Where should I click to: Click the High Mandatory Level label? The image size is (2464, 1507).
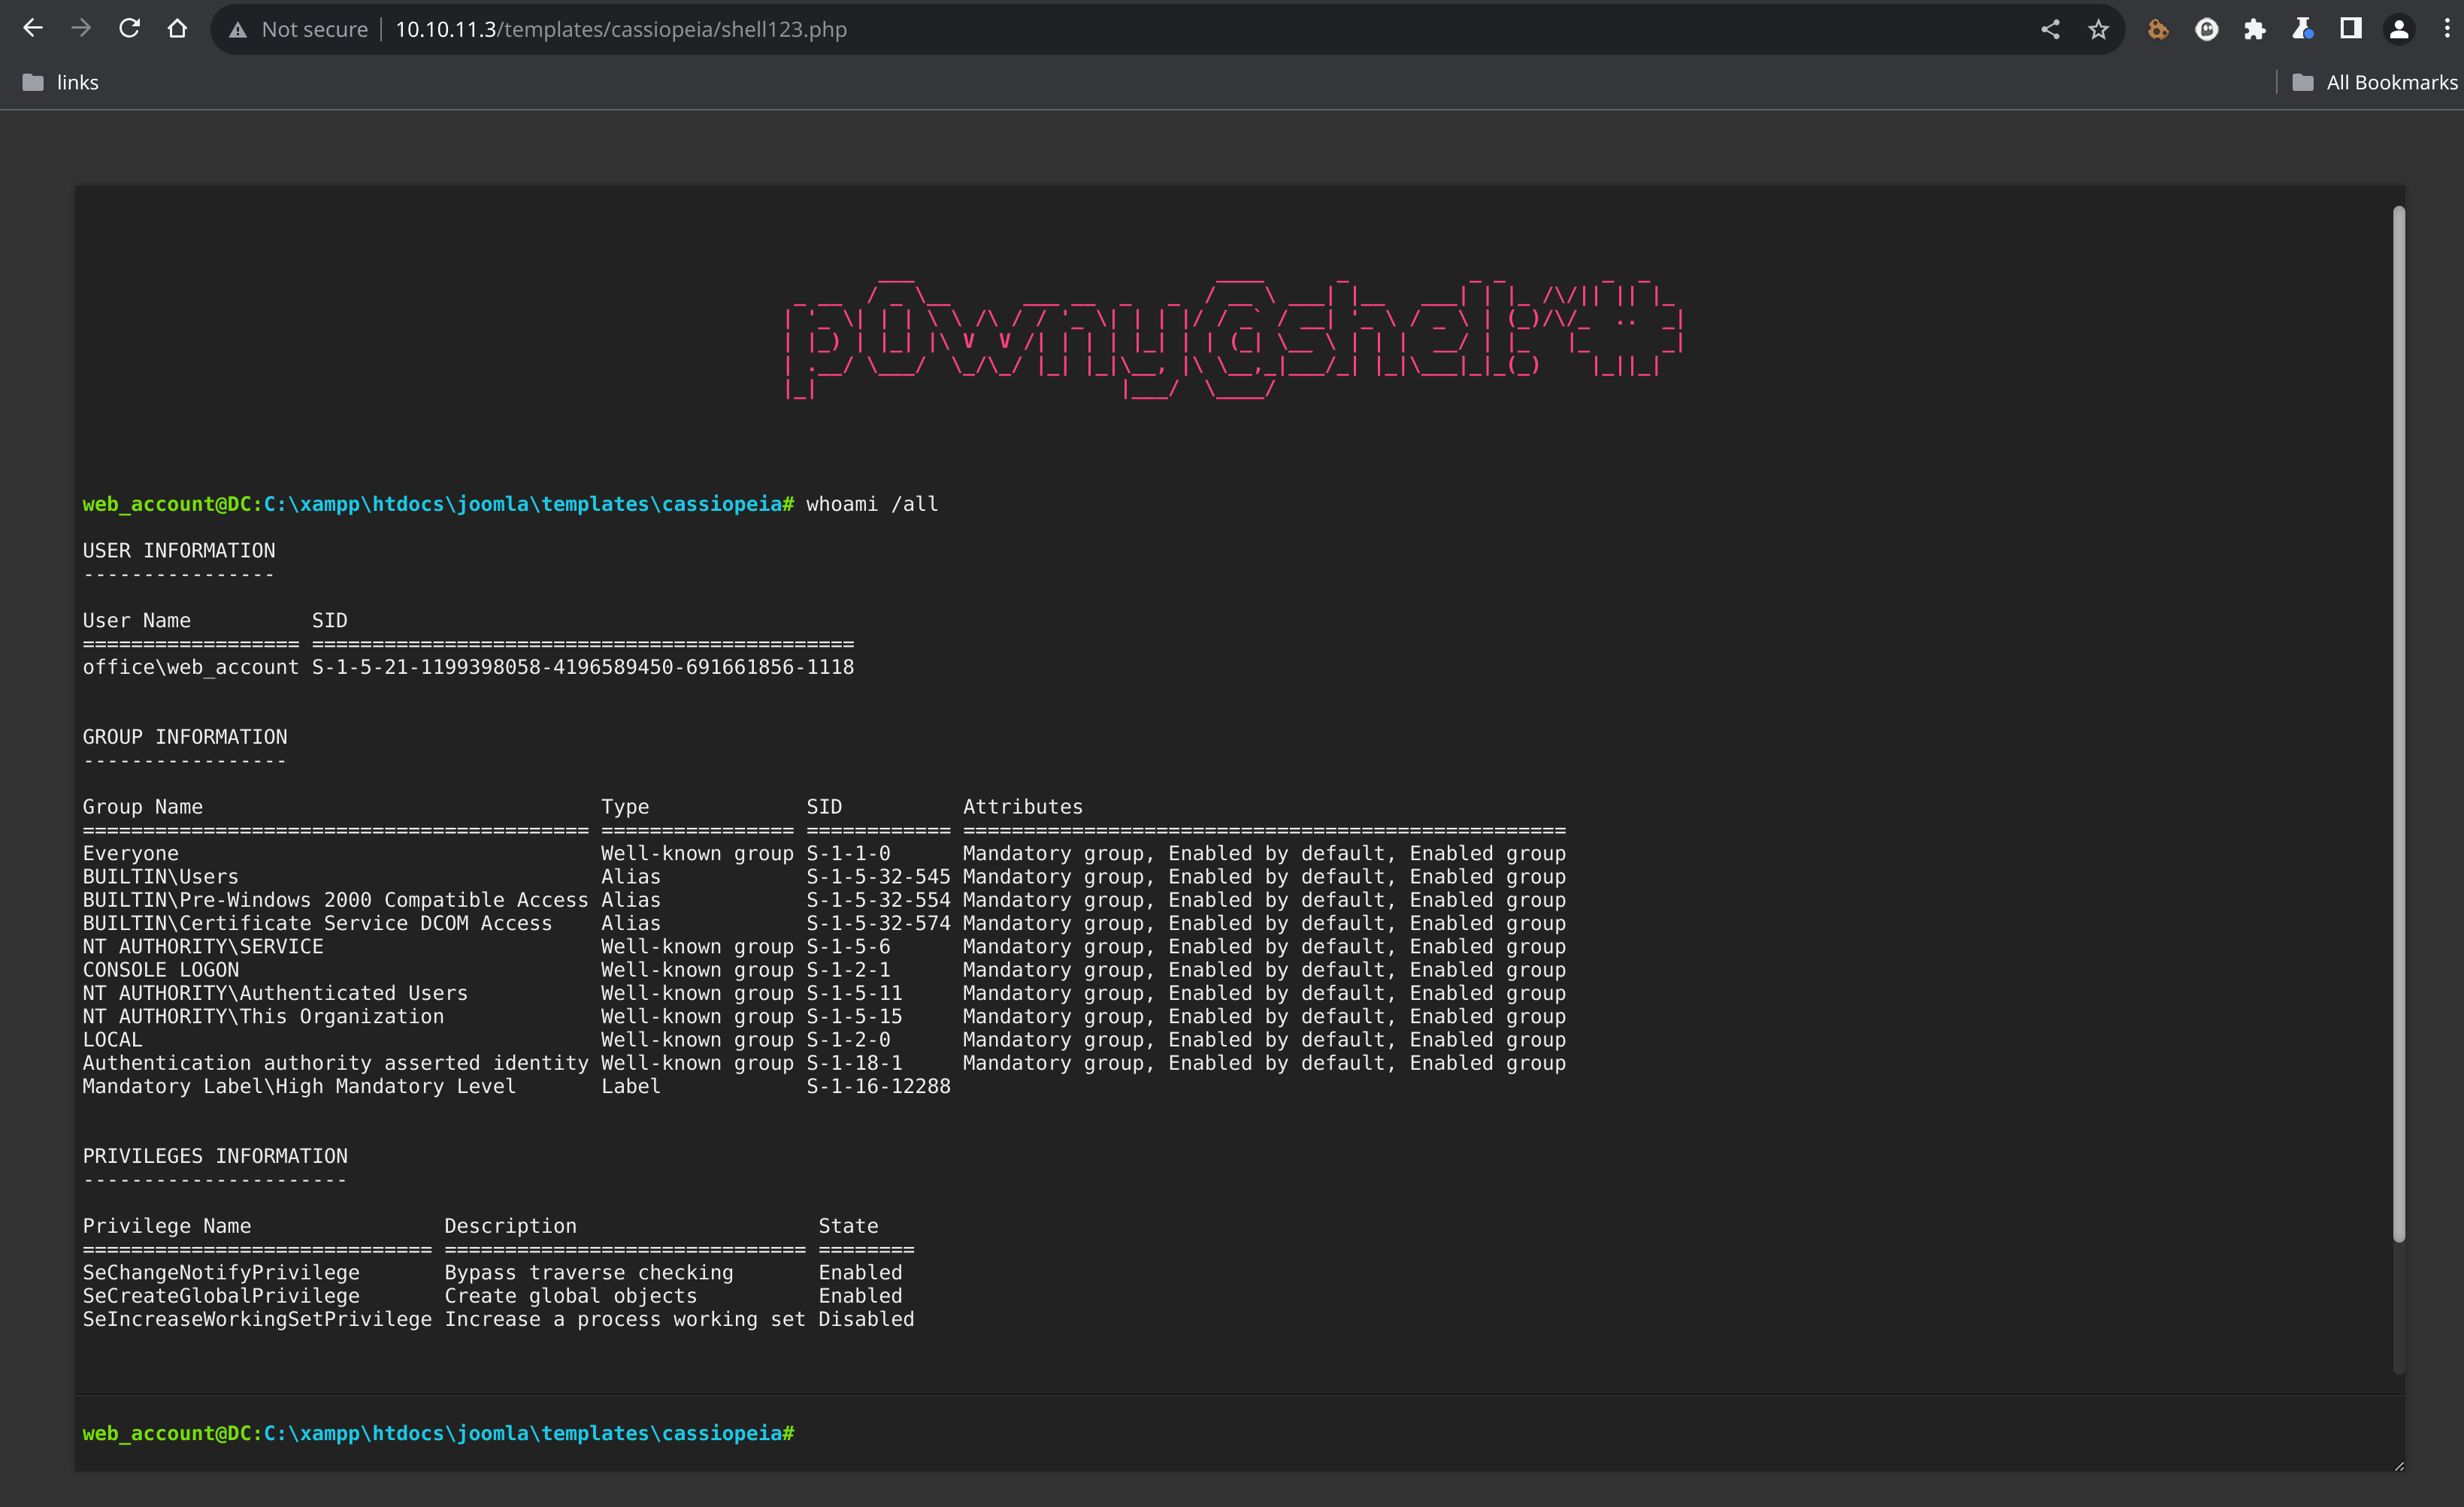299,1086
